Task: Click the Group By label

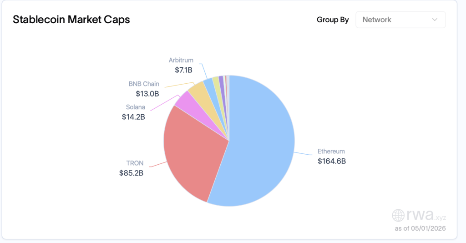Action: (x=333, y=20)
